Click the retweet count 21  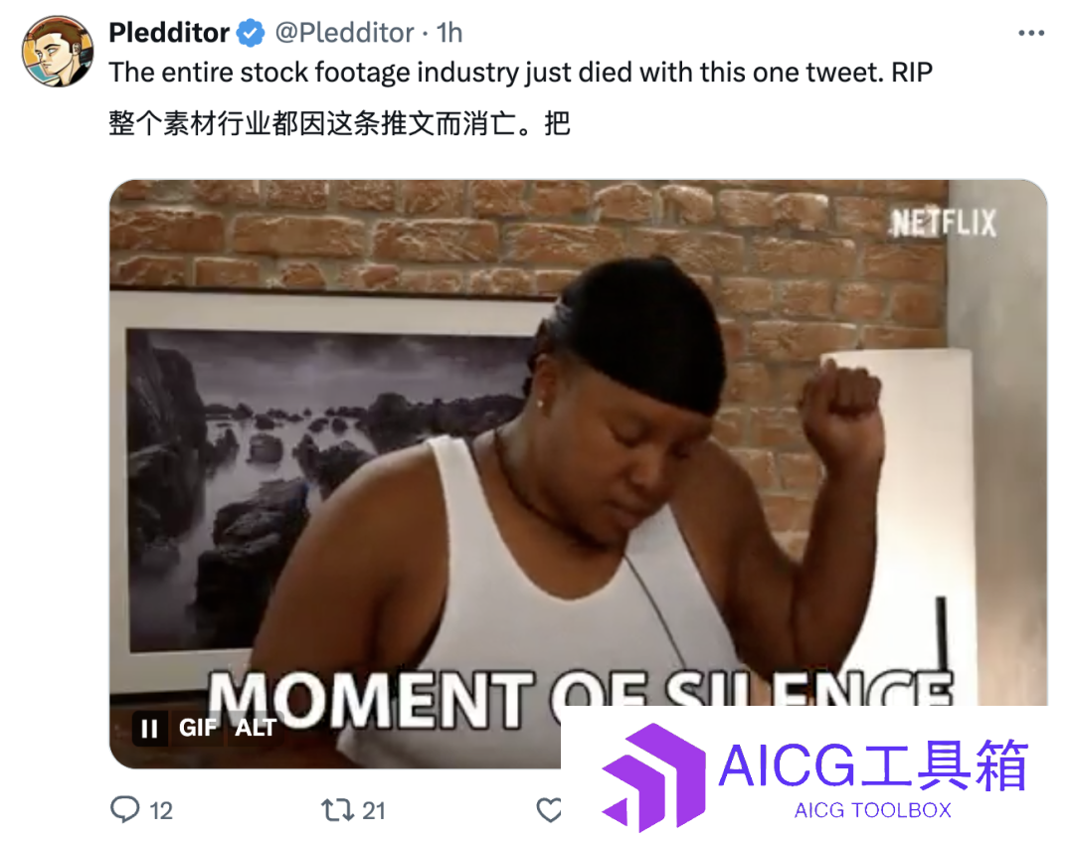373,811
